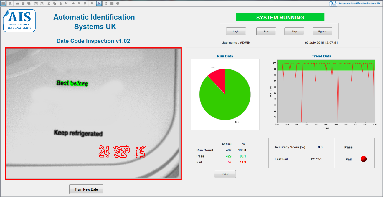Click the gray circle Record icon in the toolbar
Screen dimensions: 383x197
click(x=118, y=4)
